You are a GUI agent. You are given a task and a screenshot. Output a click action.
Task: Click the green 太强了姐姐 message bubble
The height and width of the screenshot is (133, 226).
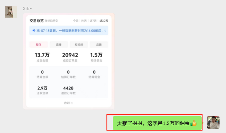point(157,123)
